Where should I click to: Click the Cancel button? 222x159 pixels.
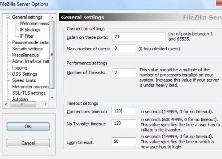pyautogui.click(x=28, y=143)
